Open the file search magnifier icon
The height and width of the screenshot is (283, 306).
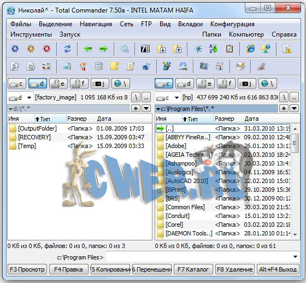point(183,66)
